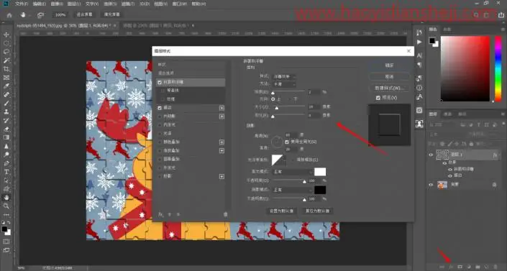Toggle the Contour (等高线) sub-option checkbox

163,91
